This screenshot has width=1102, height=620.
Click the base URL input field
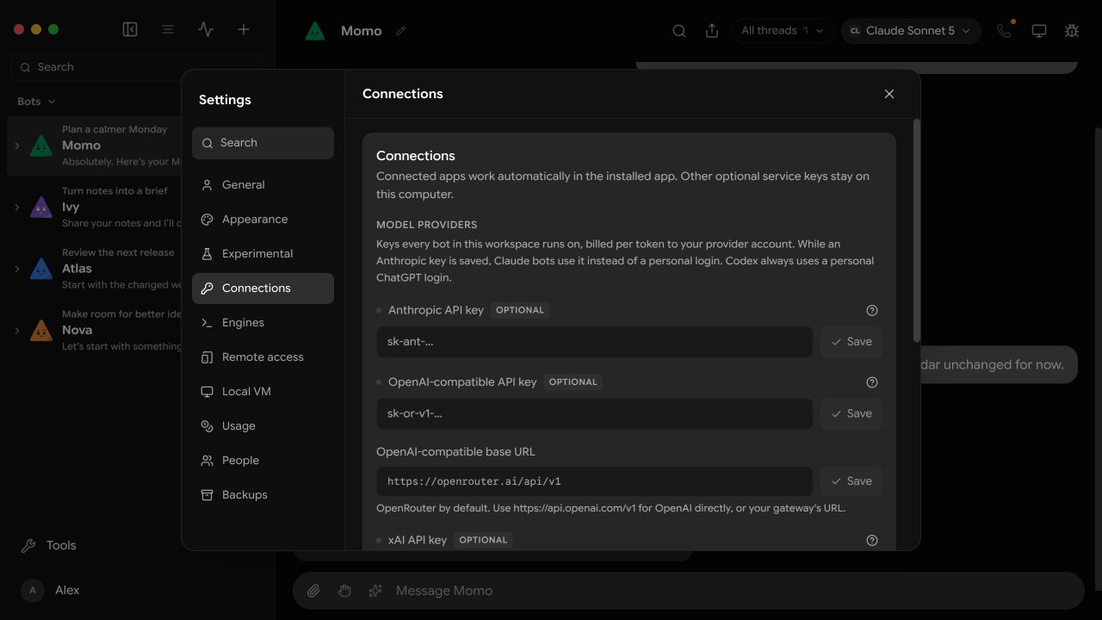point(594,481)
